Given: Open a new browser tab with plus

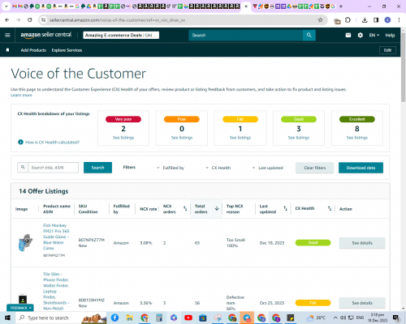Looking at the screenshot, I should pyautogui.click(x=341, y=6).
